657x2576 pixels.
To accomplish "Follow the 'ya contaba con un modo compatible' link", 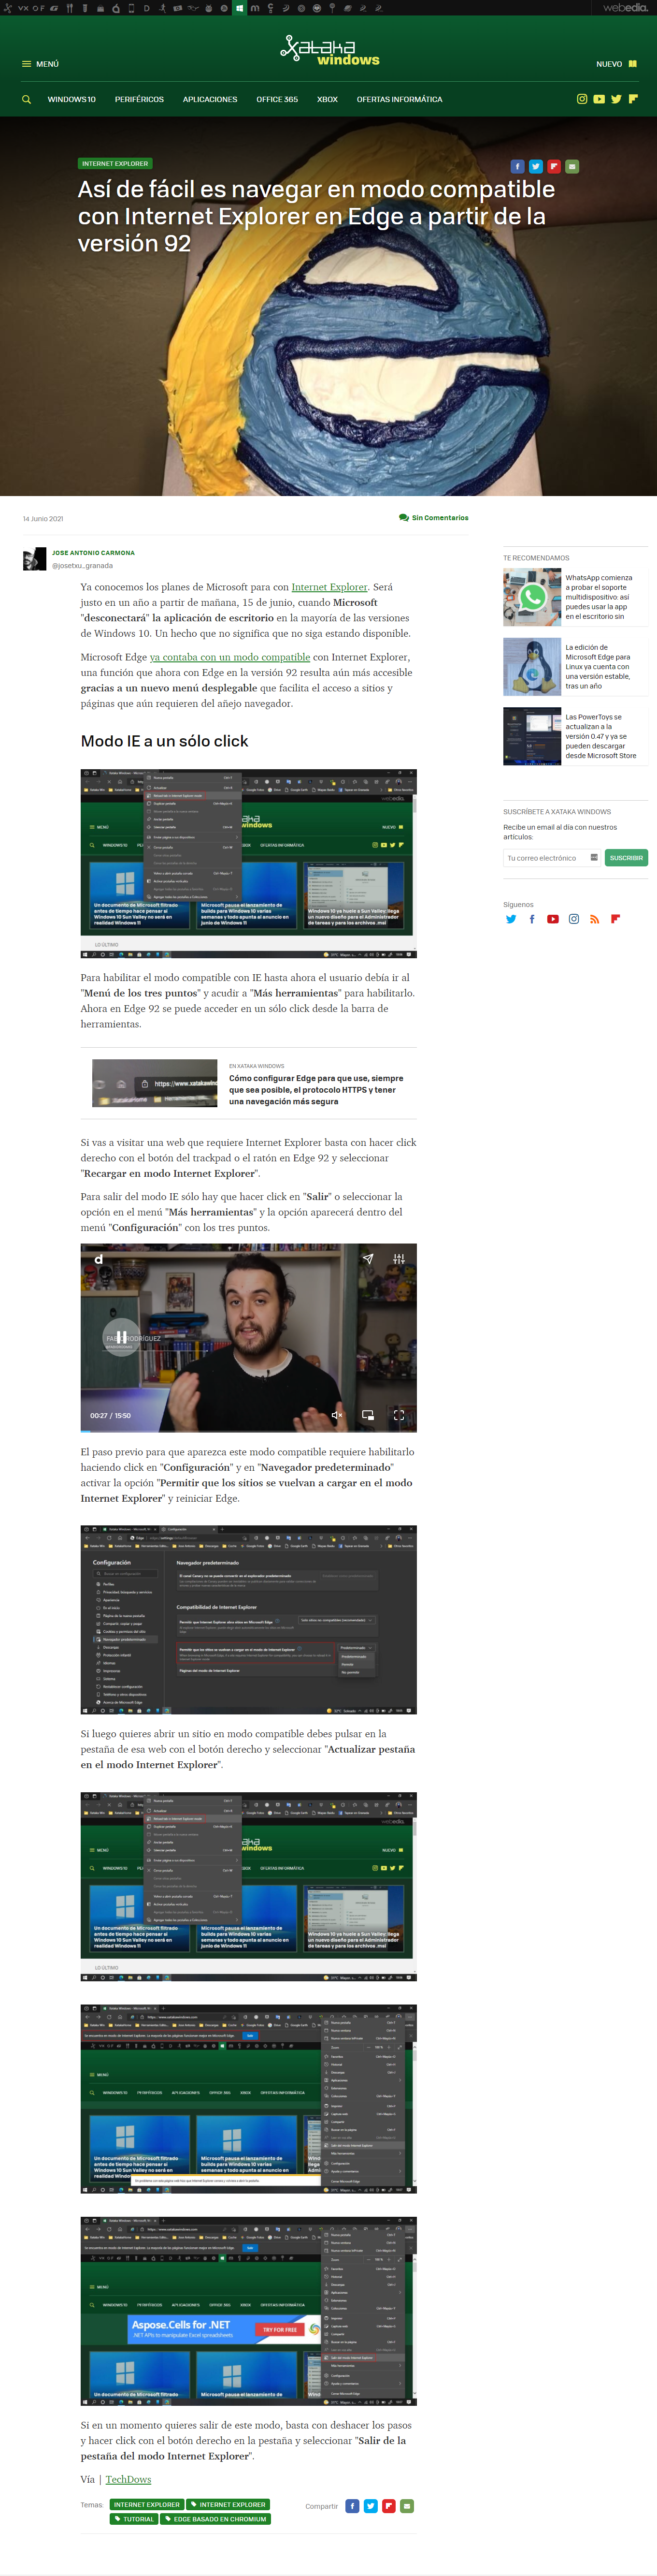I will coord(229,657).
